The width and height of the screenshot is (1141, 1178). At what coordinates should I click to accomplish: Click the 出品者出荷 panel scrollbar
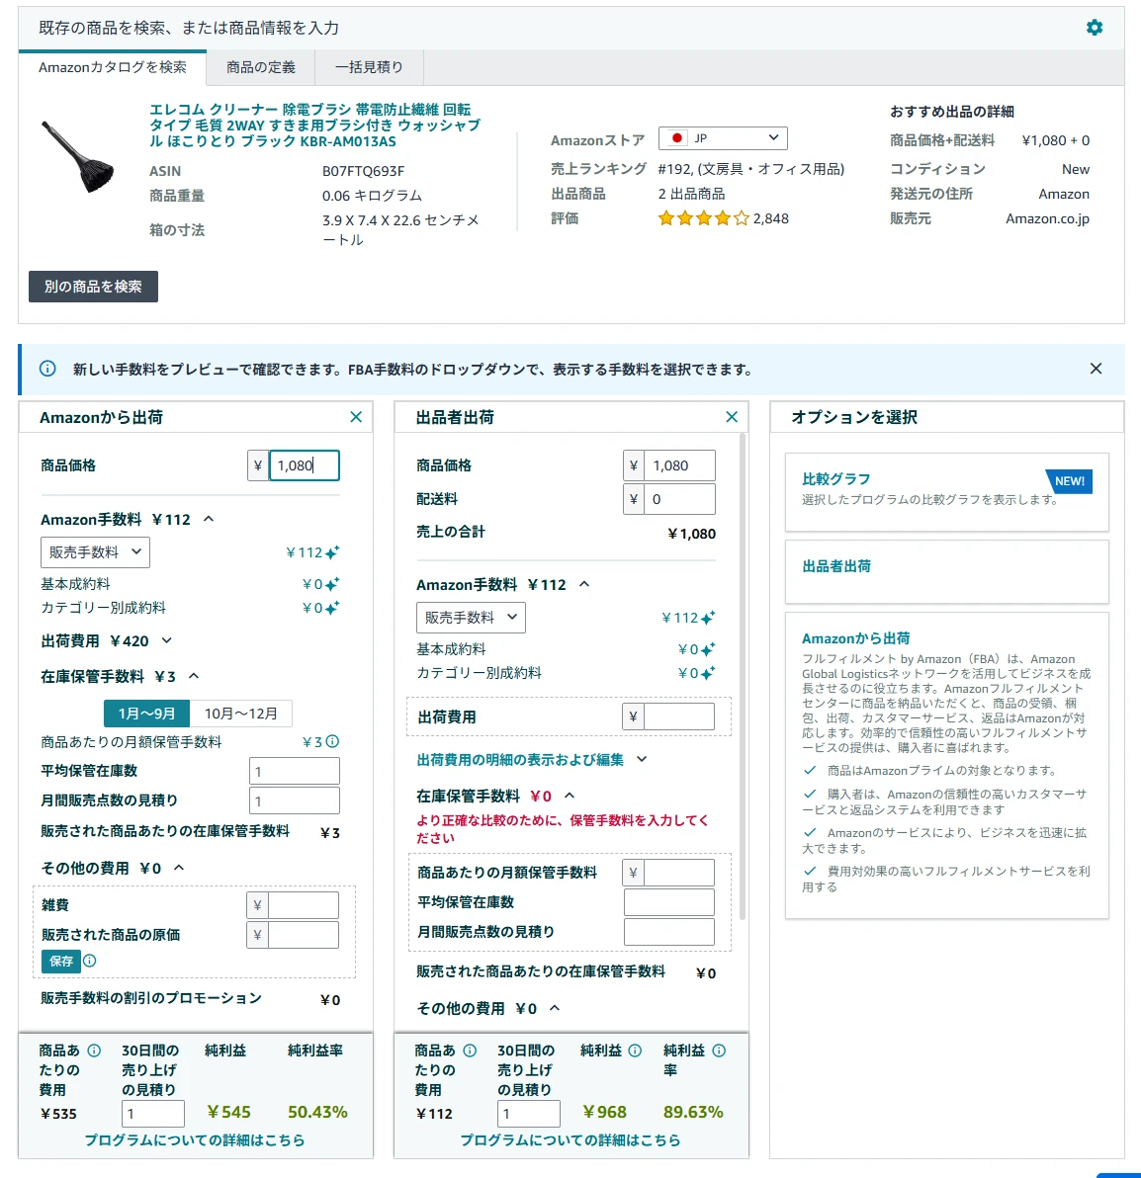[x=743, y=676]
